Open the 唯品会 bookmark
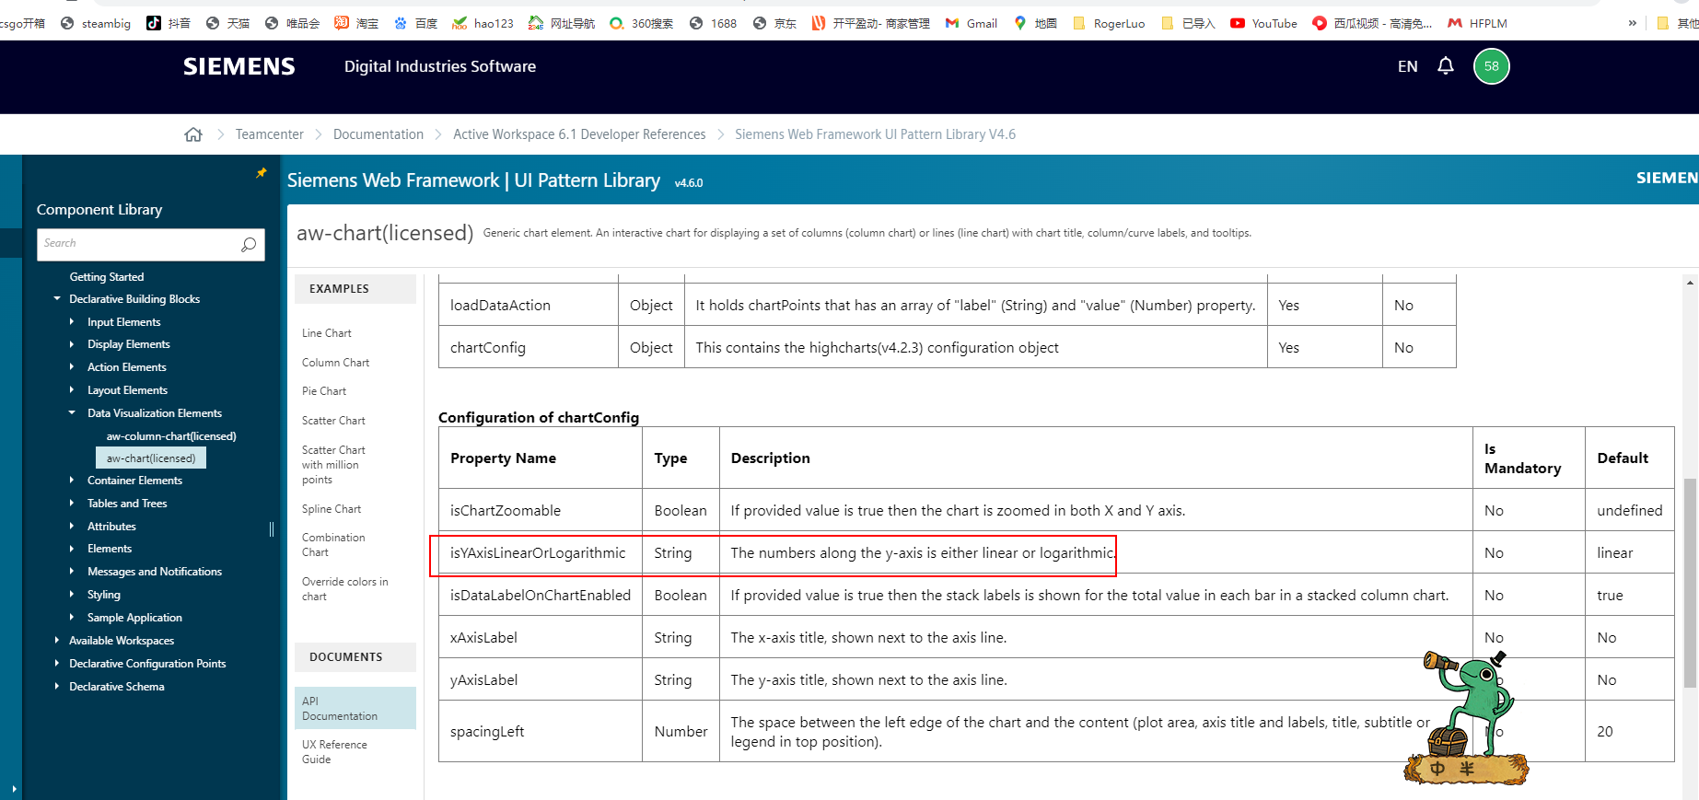The width and height of the screenshot is (1699, 800). point(292,23)
